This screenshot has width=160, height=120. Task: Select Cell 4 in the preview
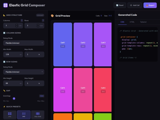(63, 90)
